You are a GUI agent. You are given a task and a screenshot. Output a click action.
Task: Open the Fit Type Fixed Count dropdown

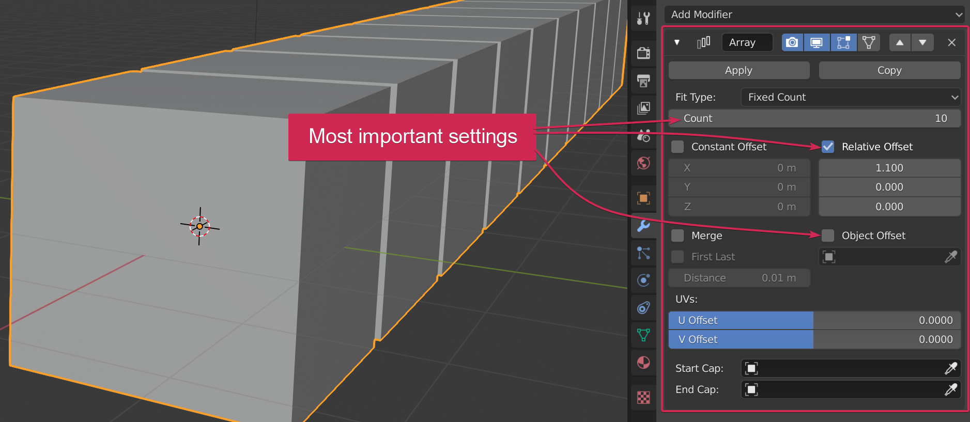tap(851, 97)
